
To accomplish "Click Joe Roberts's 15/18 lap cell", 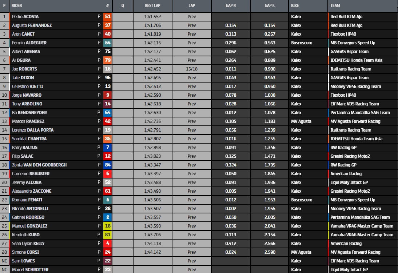I will click(x=191, y=69).
